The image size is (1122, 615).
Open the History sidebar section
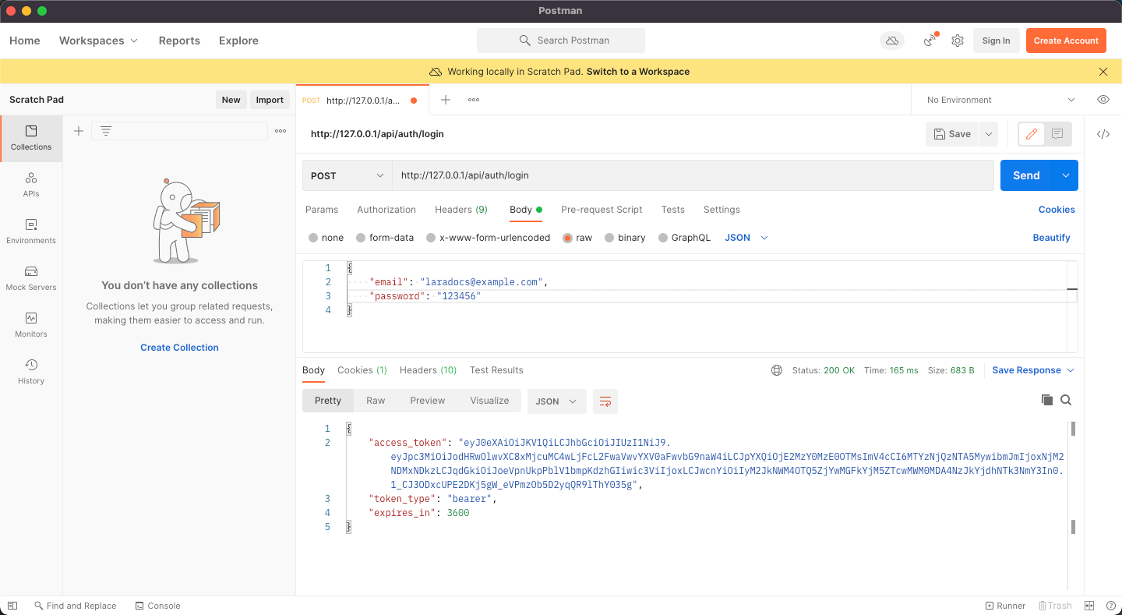point(31,372)
